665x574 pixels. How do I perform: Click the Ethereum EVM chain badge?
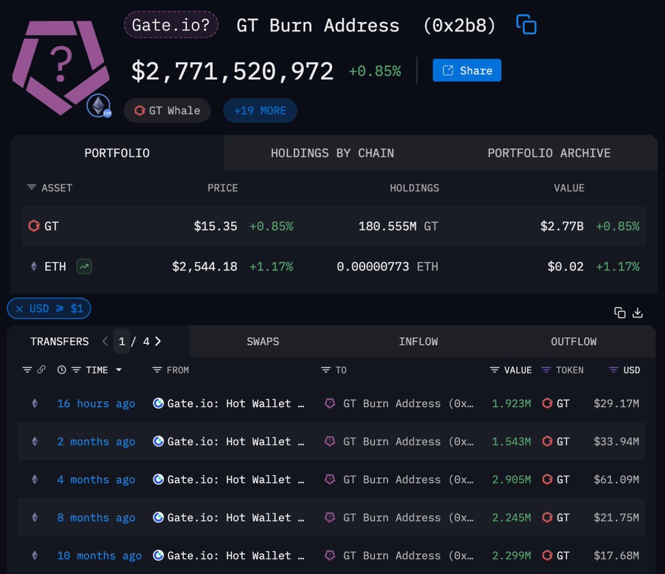[x=99, y=106]
